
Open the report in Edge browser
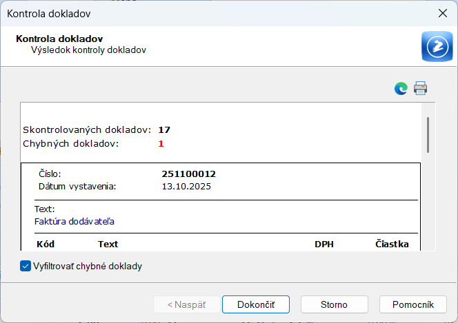(x=401, y=88)
